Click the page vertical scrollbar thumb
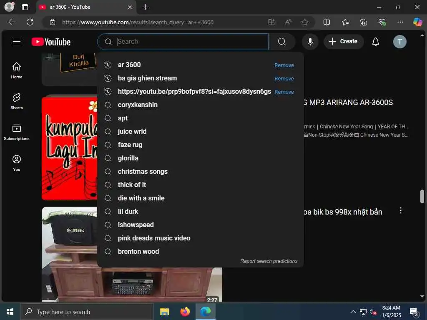 pyautogui.click(x=422, y=197)
